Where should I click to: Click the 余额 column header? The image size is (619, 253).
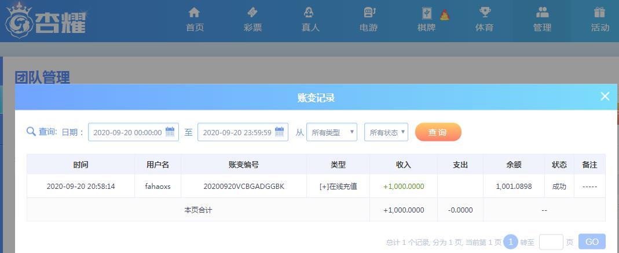coord(514,165)
